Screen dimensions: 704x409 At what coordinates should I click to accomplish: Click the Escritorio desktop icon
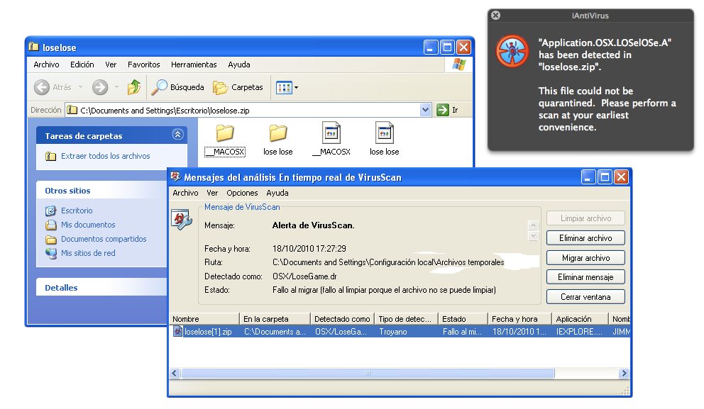50,211
